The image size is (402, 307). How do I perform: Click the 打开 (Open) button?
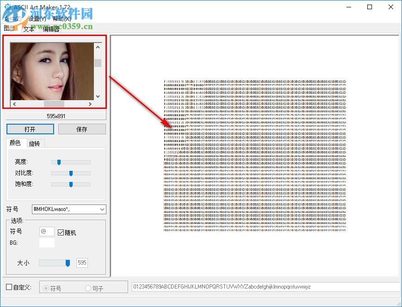[x=30, y=129]
